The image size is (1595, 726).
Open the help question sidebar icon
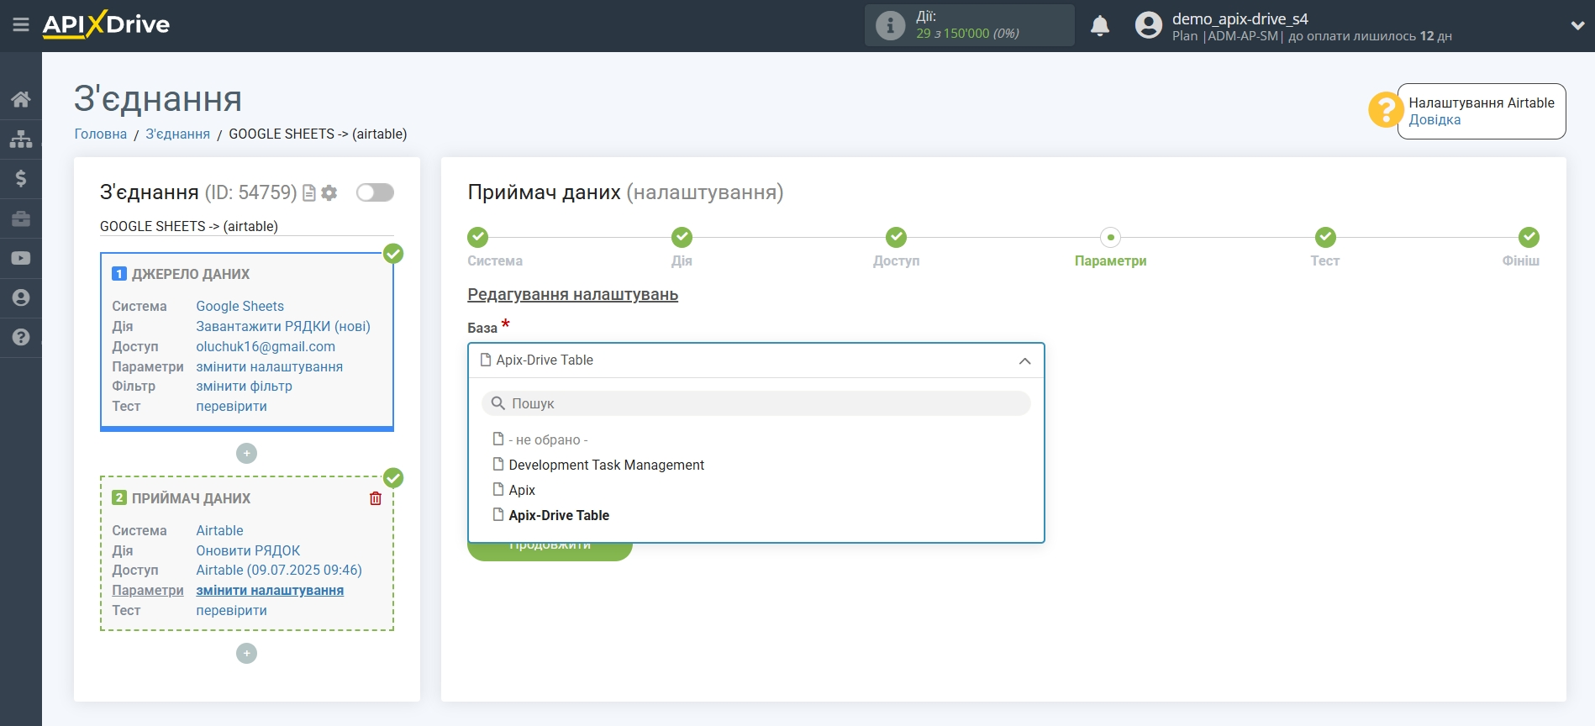coord(21,337)
